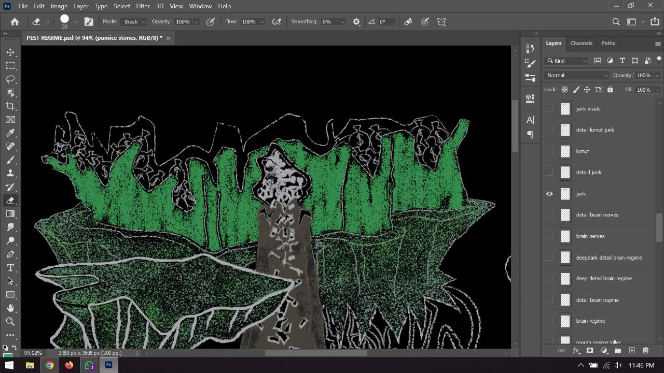Select the Zoom tool

pos(10,322)
